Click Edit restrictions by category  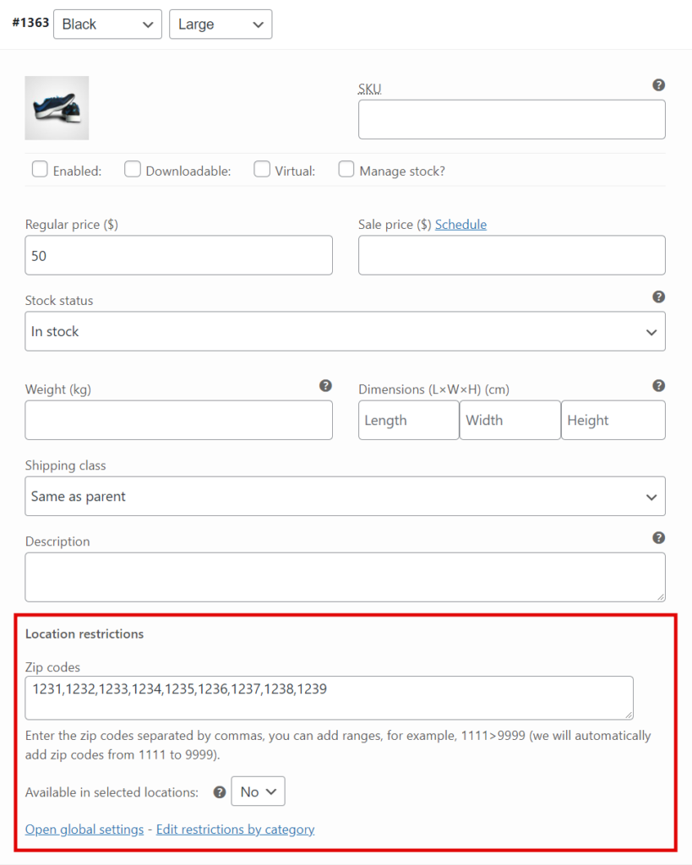(235, 829)
